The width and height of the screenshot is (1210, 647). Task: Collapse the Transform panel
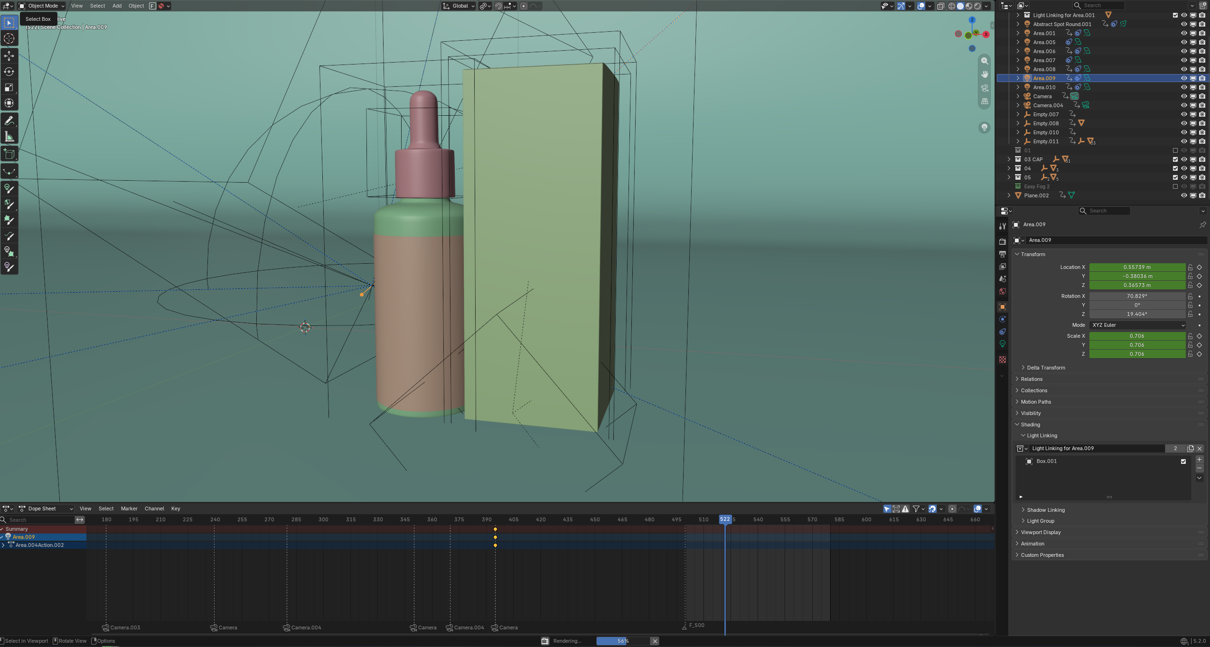(x=1033, y=254)
